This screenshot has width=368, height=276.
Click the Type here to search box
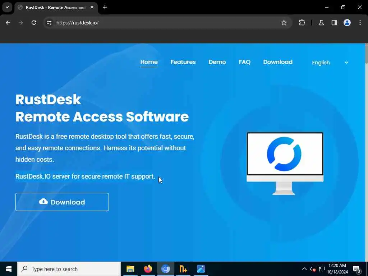pos(69,269)
